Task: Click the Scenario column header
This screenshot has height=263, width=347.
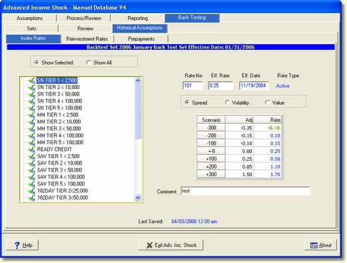Action: [x=211, y=120]
